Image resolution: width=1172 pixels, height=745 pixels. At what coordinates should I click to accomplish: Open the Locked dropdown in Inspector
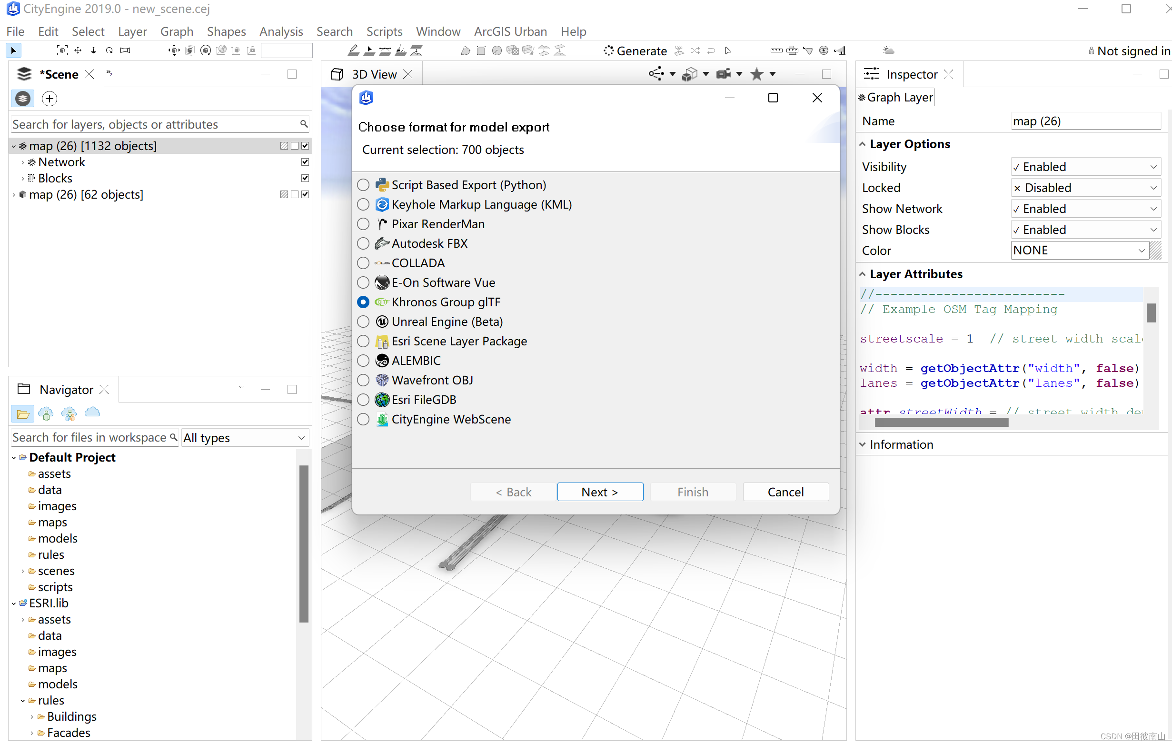(1086, 188)
